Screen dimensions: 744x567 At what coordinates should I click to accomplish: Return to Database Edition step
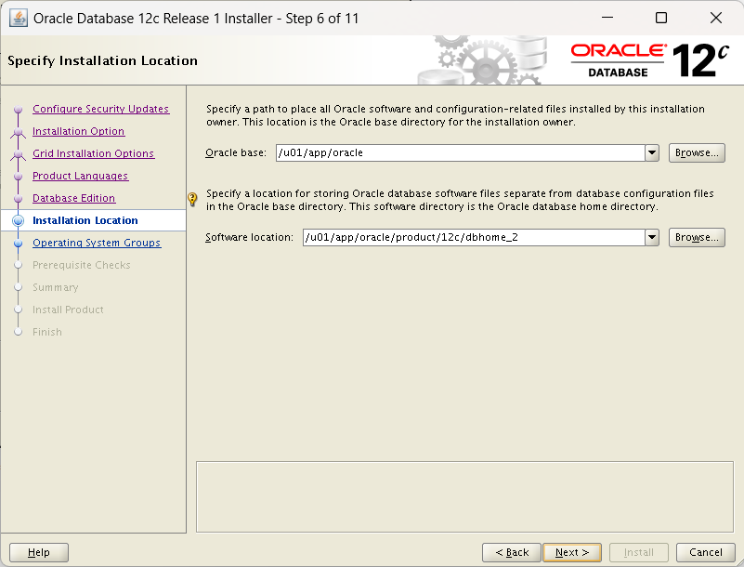pyautogui.click(x=73, y=198)
